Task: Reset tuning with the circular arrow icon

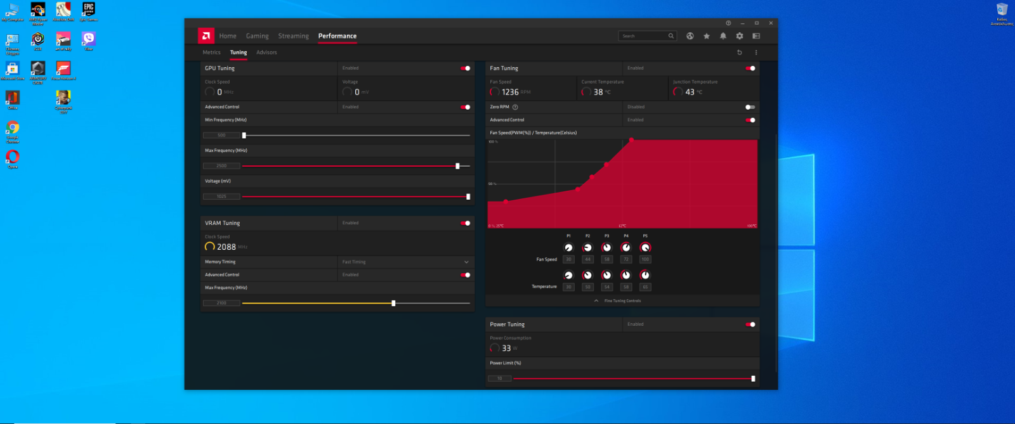Action: (740, 53)
